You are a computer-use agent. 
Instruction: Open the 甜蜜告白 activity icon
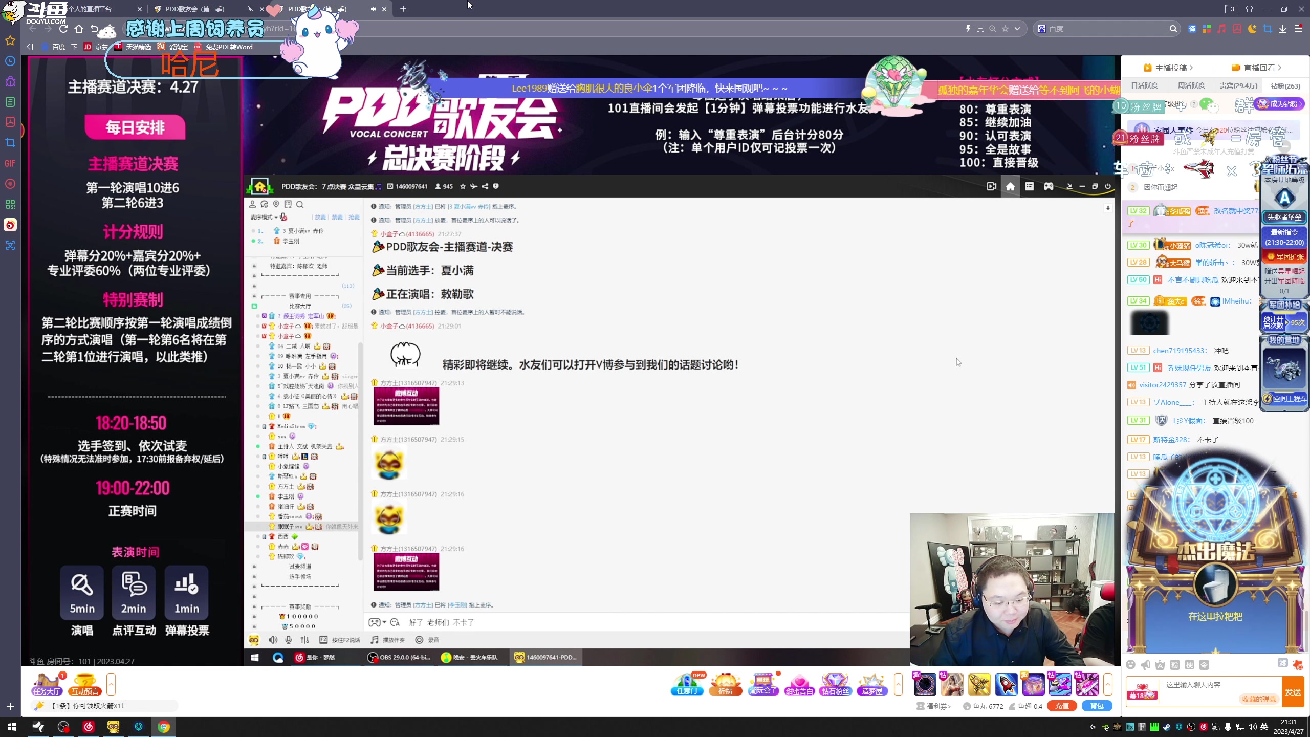[x=799, y=684]
